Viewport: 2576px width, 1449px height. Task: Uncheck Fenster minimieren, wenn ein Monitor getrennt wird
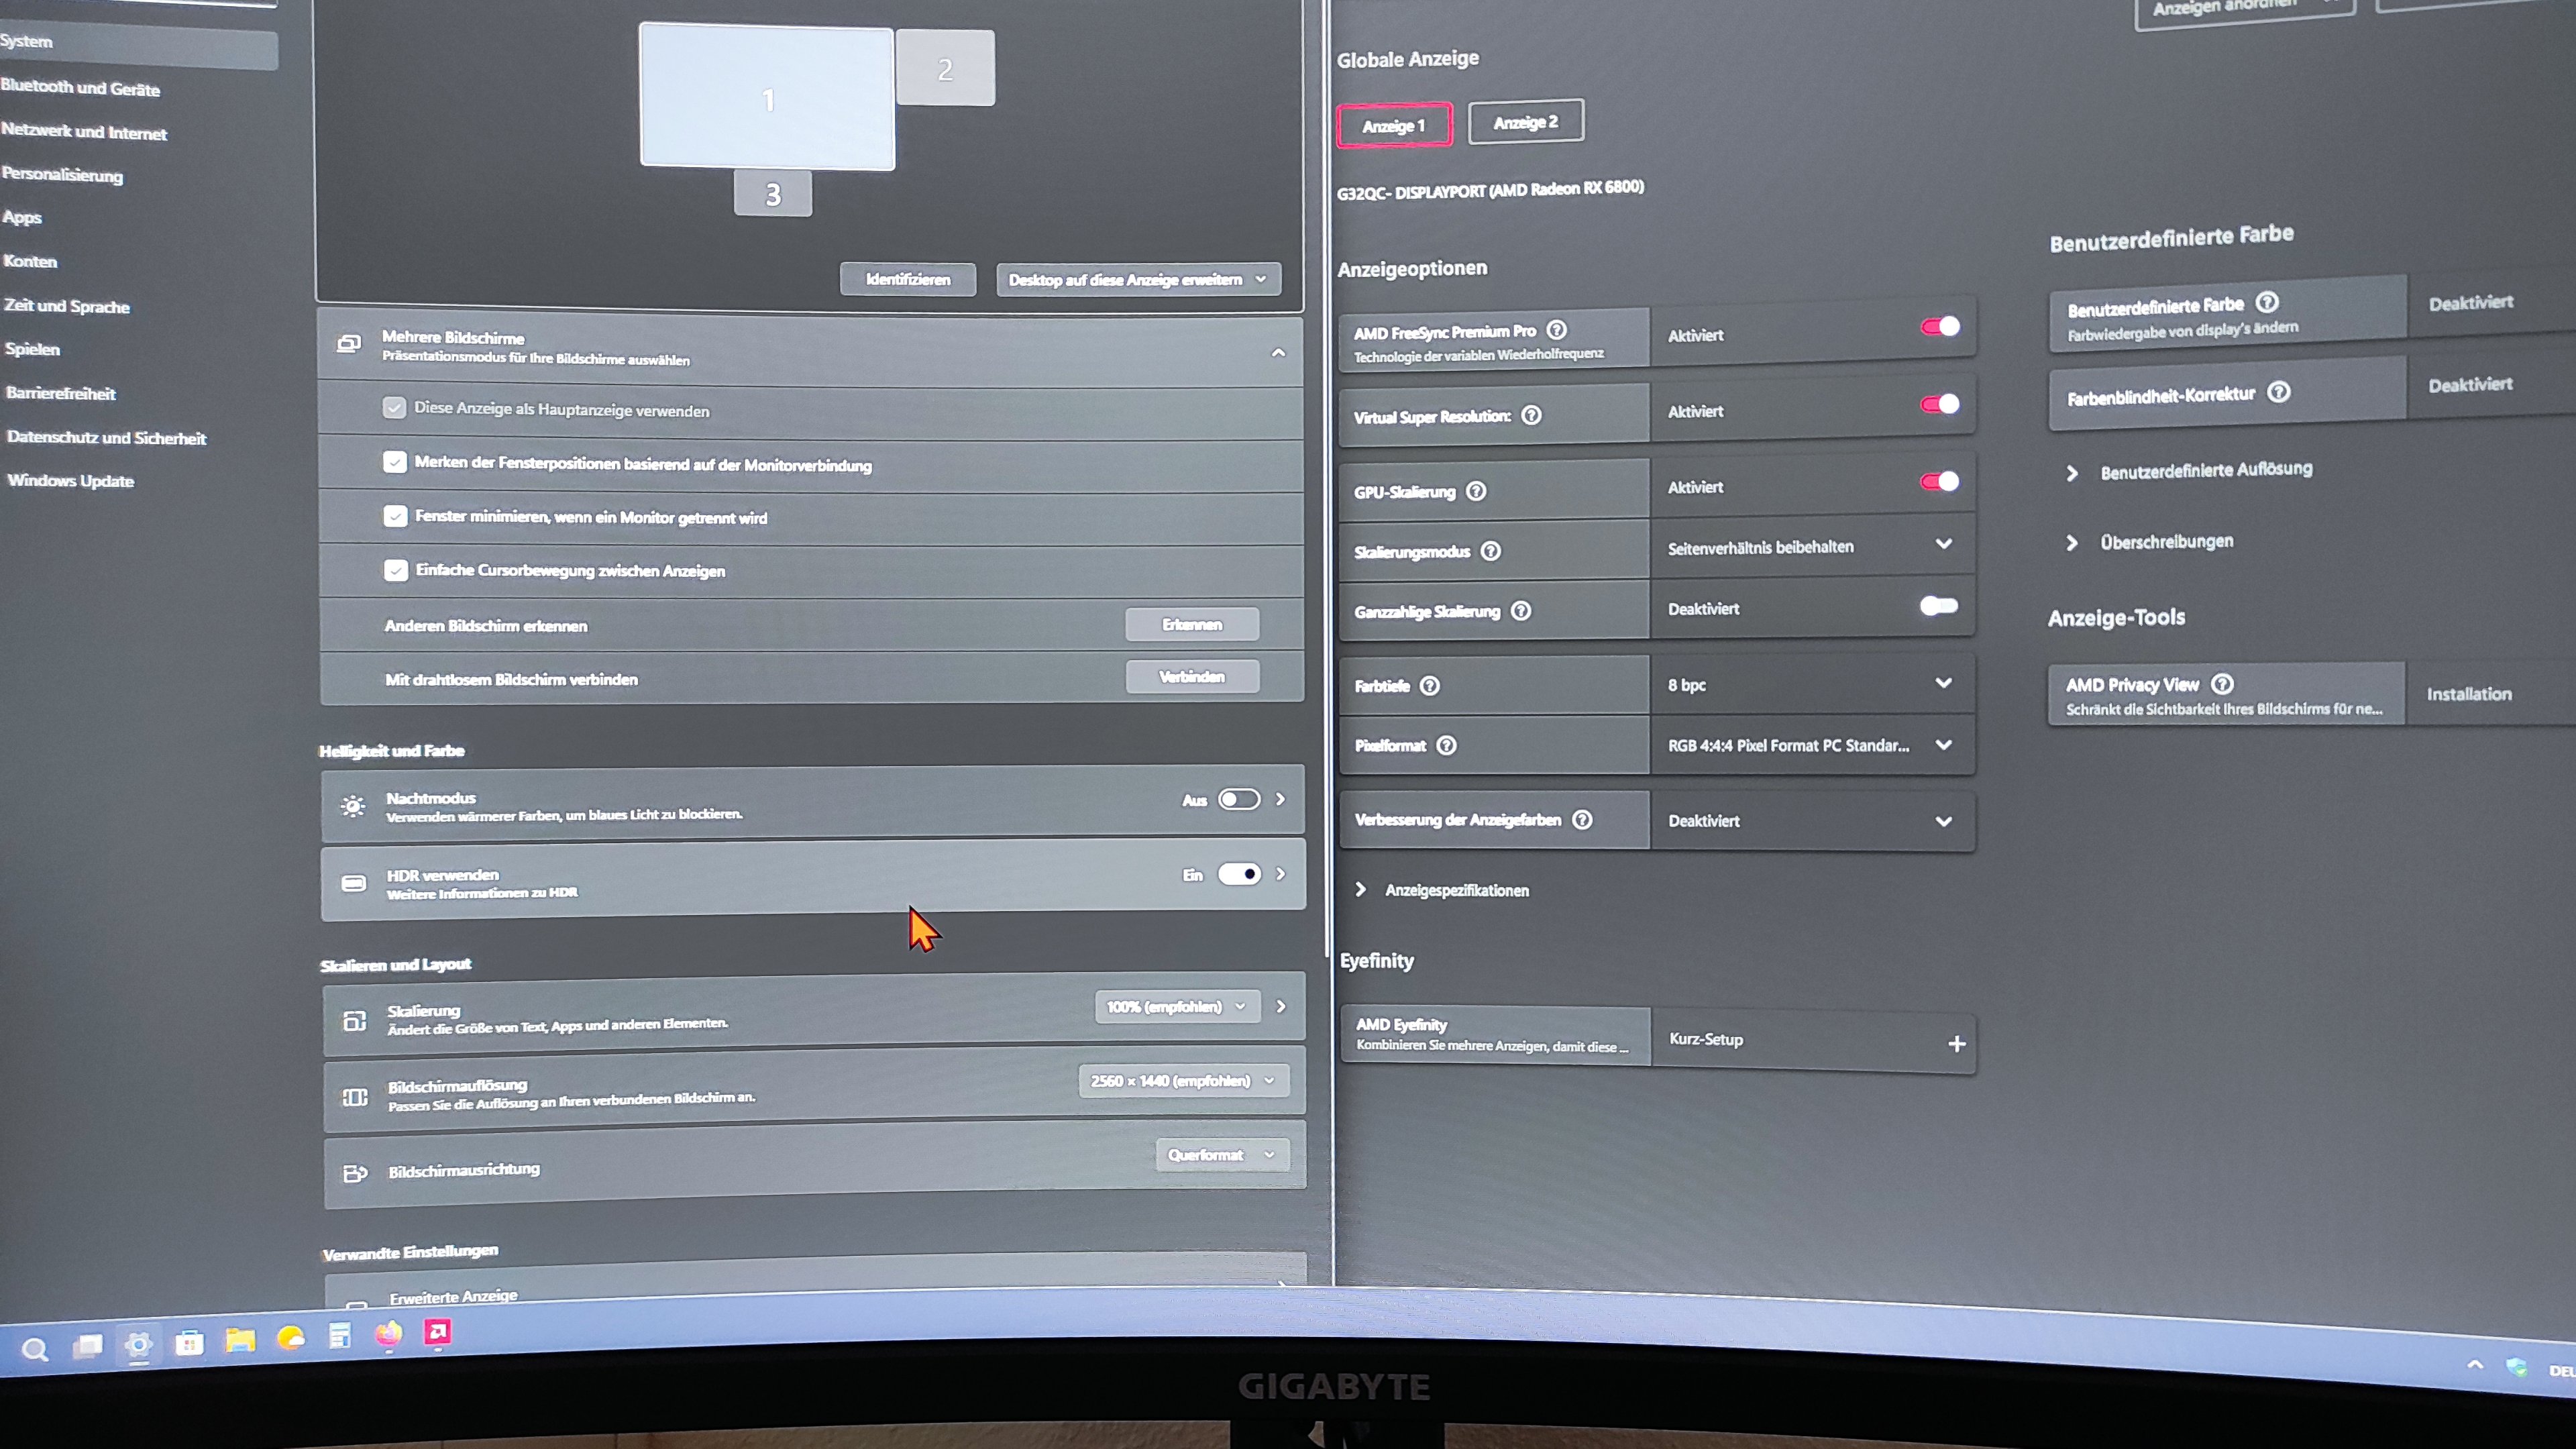click(395, 516)
